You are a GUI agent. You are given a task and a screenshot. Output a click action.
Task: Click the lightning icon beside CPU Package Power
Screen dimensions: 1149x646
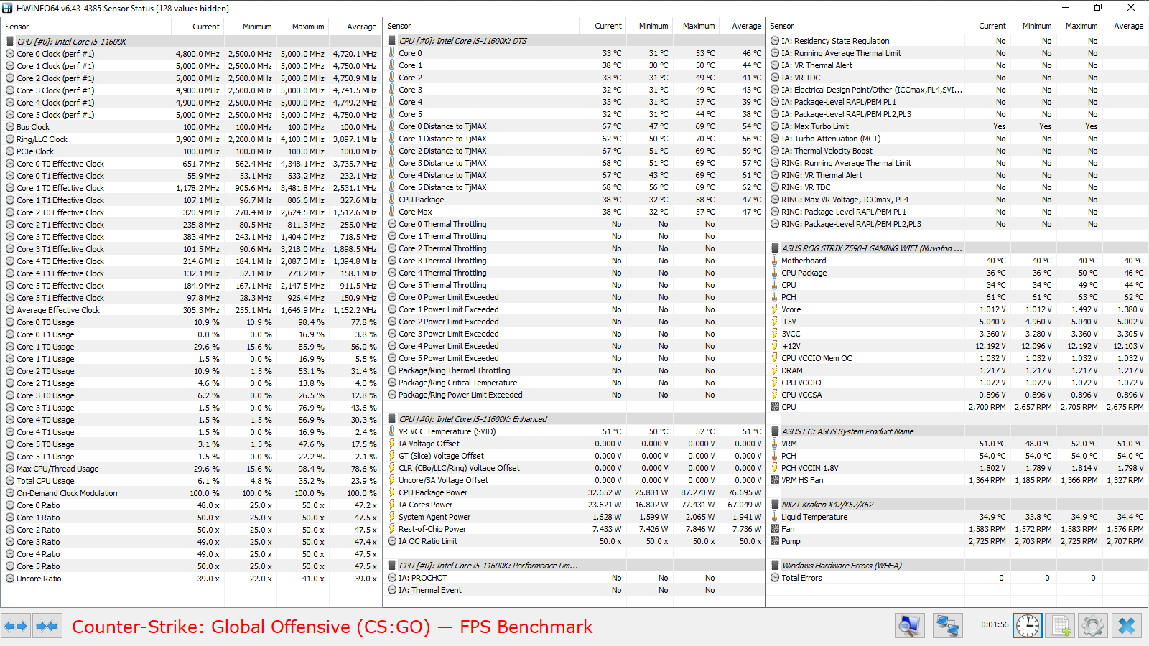392,492
